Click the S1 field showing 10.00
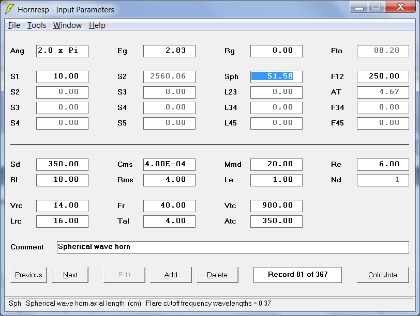420x316 pixels. coord(62,77)
